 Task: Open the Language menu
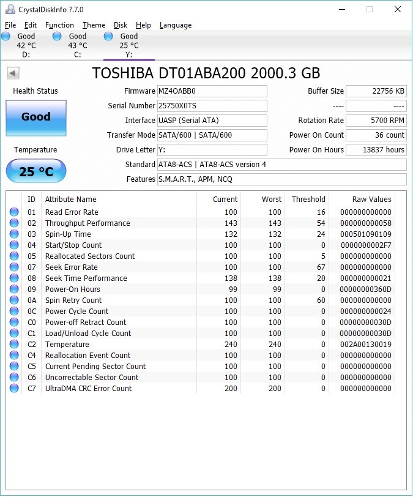point(176,25)
